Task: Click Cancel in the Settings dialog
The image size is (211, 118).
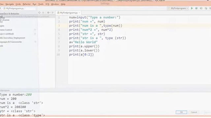Action: point(194,112)
